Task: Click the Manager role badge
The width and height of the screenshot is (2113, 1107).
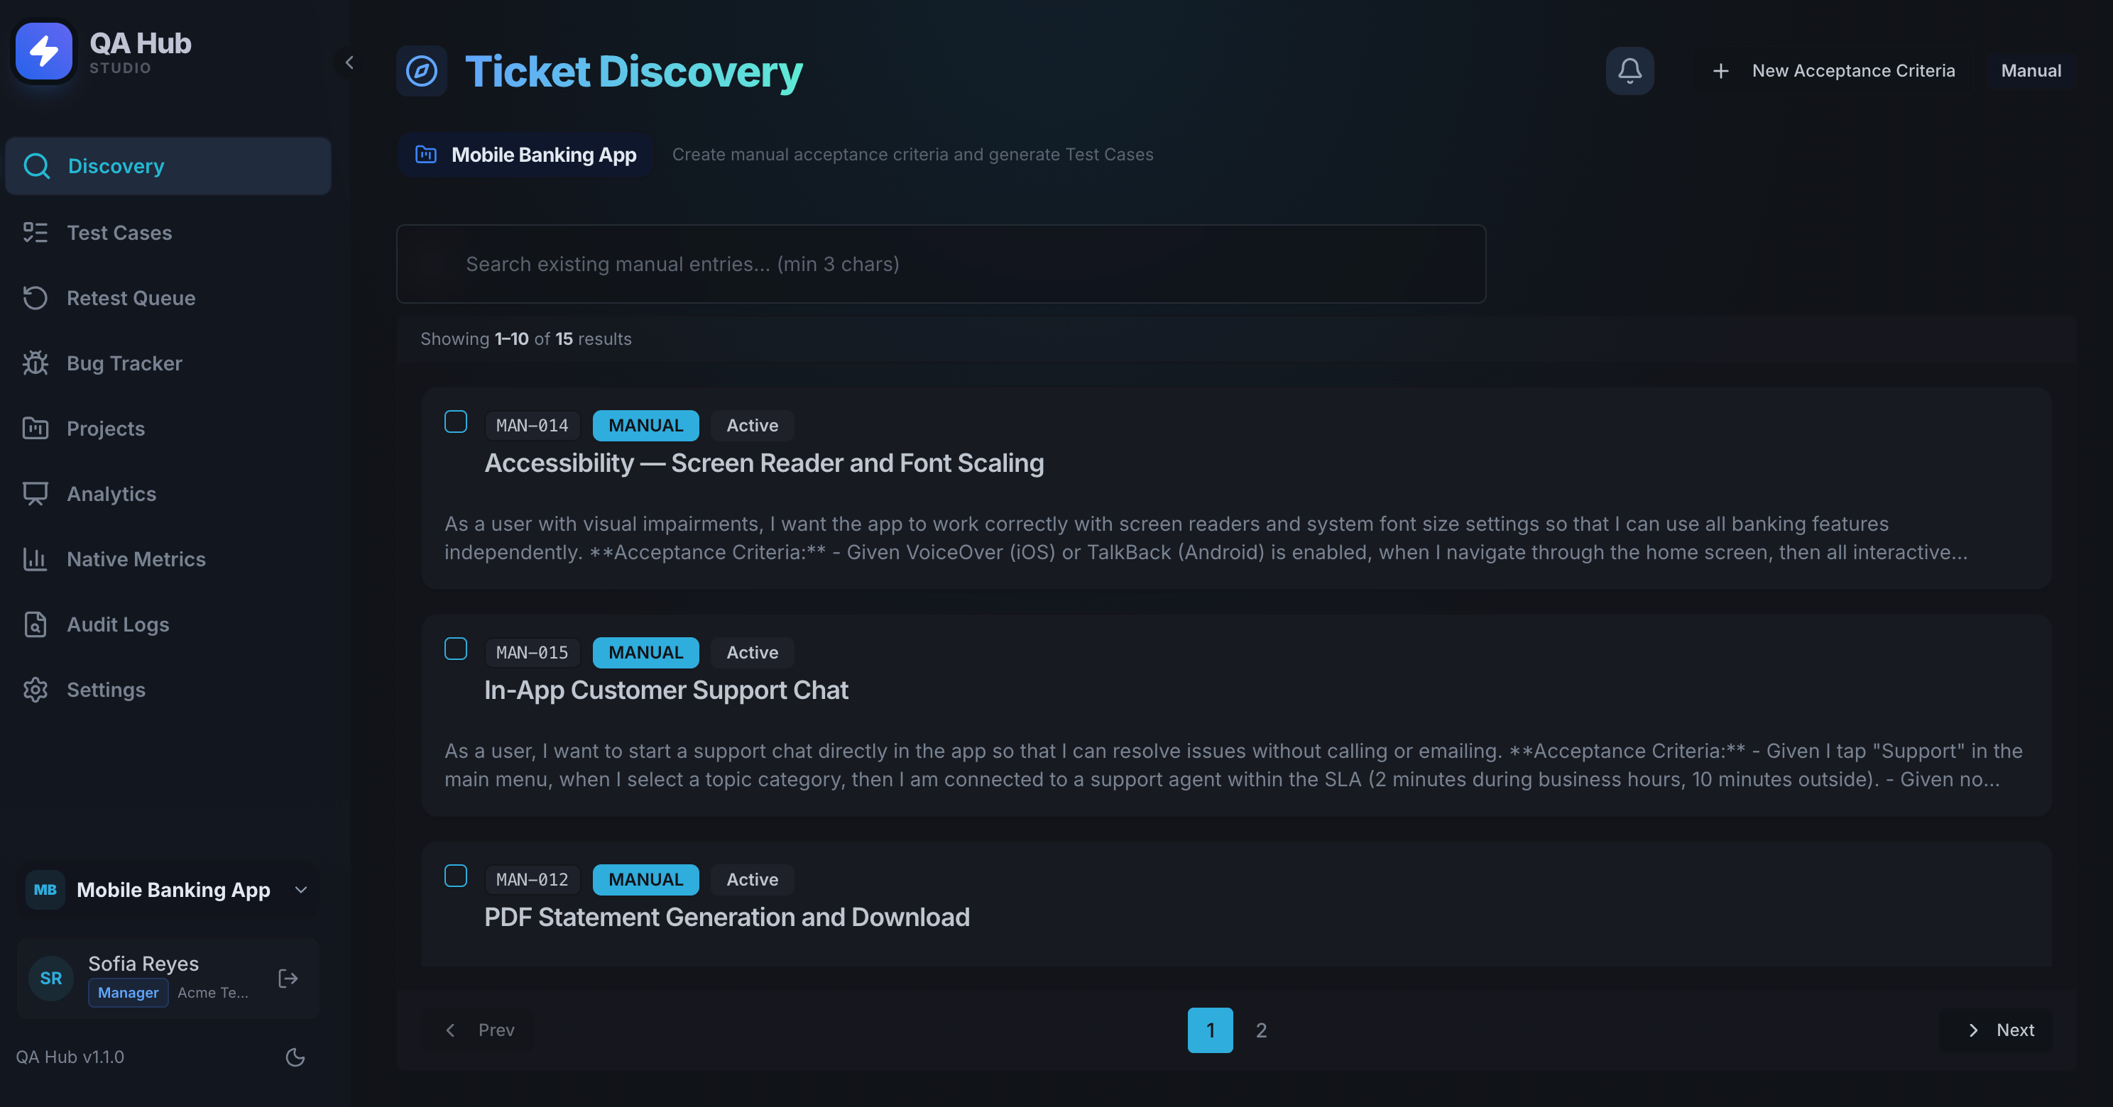Action: point(128,992)
